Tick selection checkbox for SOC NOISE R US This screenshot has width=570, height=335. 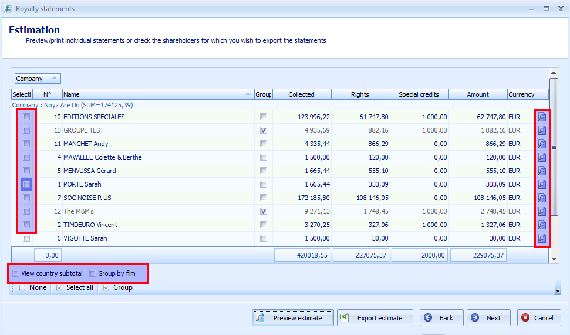pyautogui.click(x=26, y=198)
